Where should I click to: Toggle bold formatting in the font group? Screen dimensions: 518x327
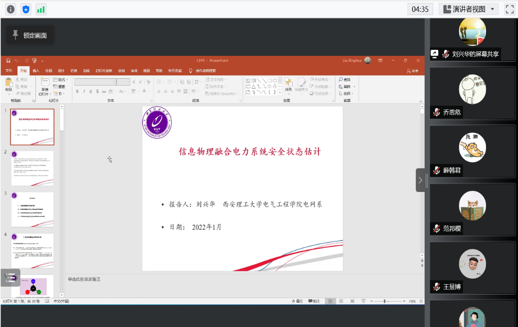(77, 91)
